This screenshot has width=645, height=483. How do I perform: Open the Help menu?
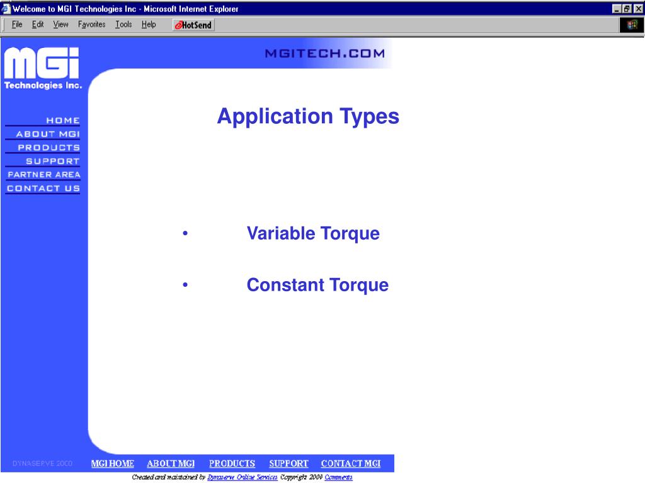point(149,25)
